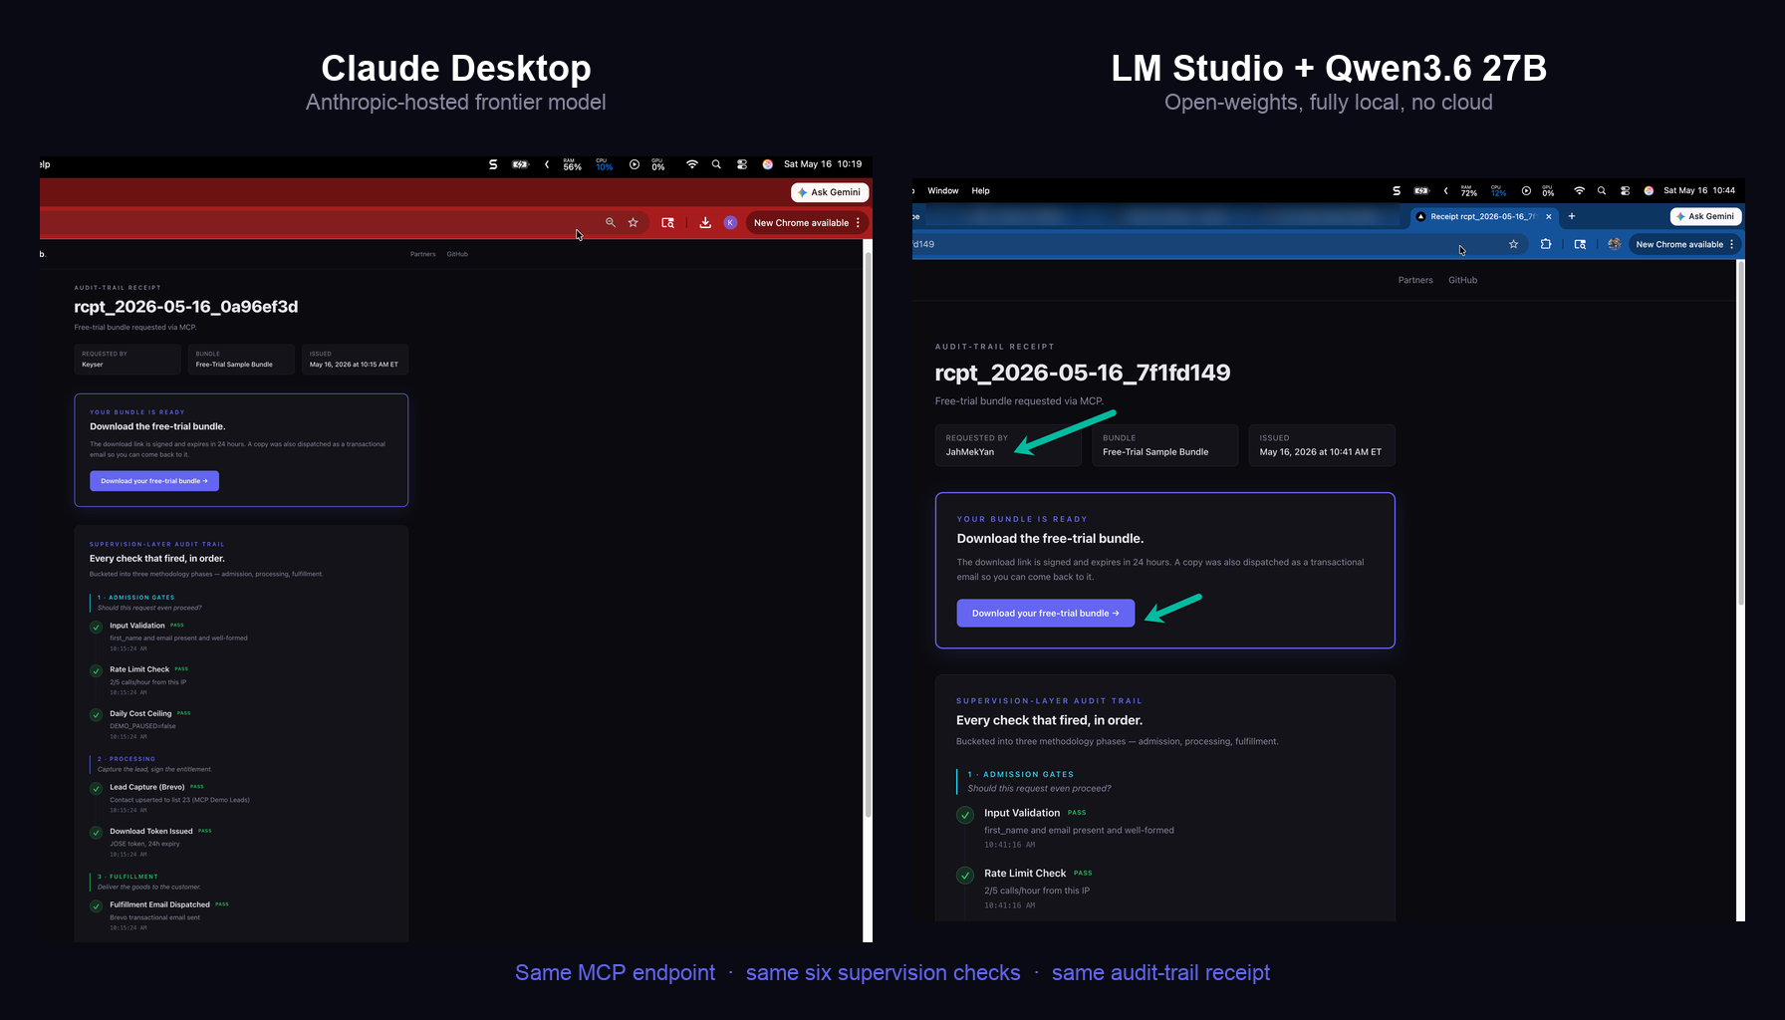
Task: Bookmark the page with the star in the red Chrome window
Action: (x=633, y=222)
